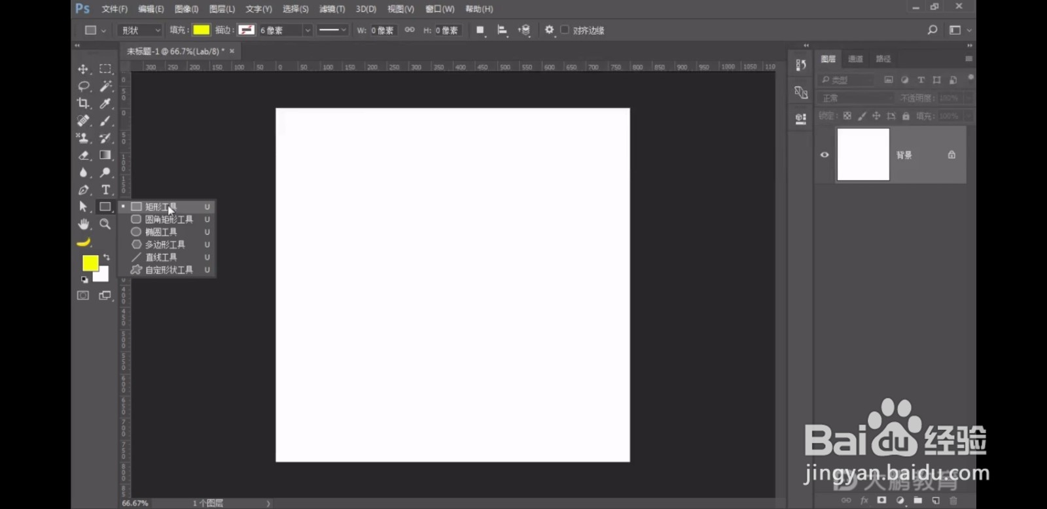The image size is (1047, 509).
Task: Open blend mode dropdown 正常
Action: click(856, 98)
